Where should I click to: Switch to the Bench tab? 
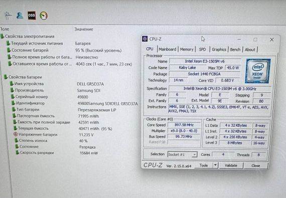pos(235,50)
